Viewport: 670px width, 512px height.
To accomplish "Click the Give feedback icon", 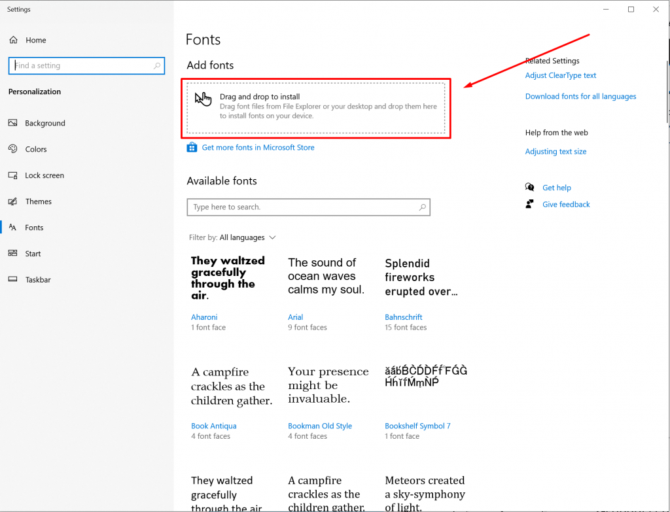I will 529,204.
